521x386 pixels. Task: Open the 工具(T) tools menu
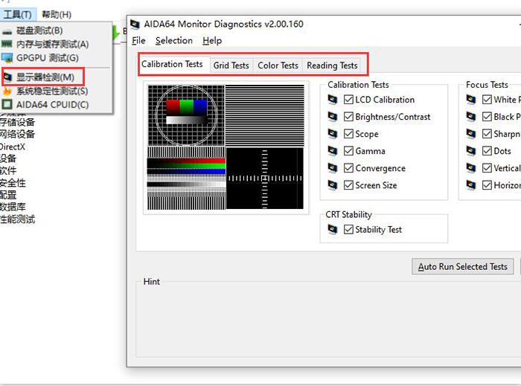pos(17,14)
